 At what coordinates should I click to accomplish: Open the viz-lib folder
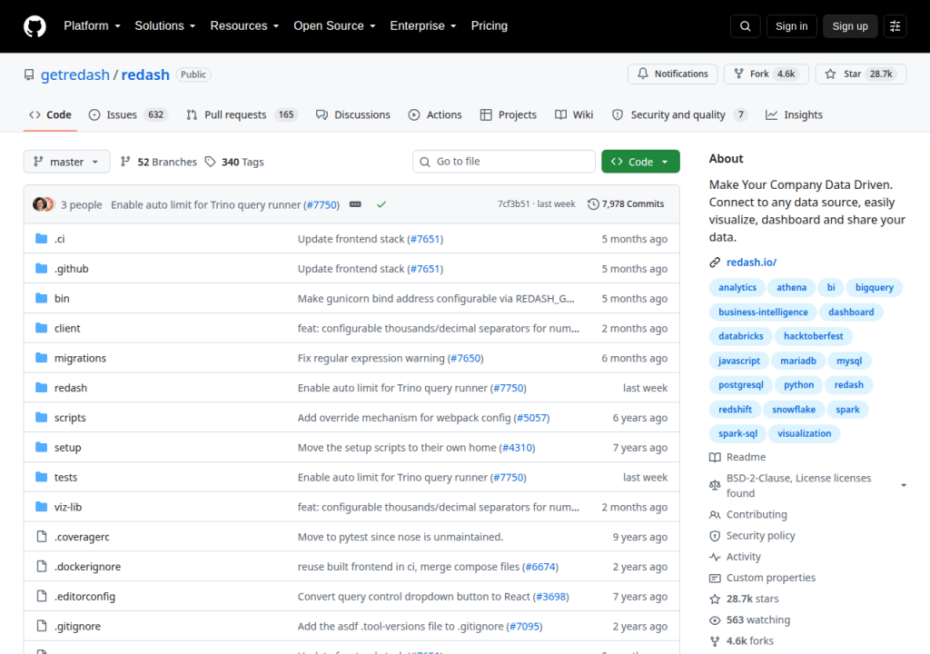[x=68, y=507]
